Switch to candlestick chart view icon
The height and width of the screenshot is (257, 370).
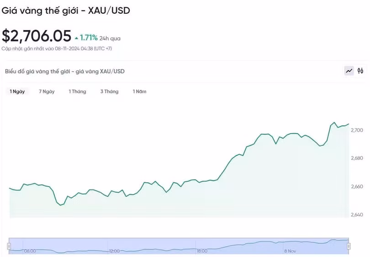[360, 71]
